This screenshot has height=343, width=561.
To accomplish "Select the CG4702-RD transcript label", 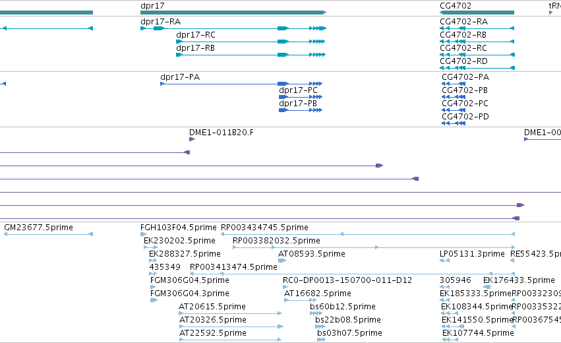I will tap(463, 61).
